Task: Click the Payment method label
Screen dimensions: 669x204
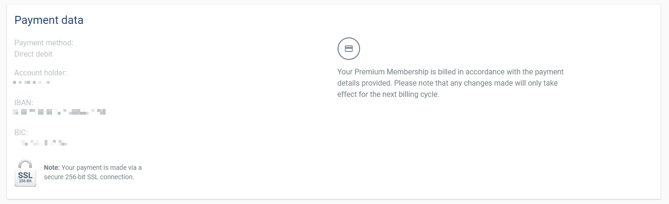Action: (44, 43)
